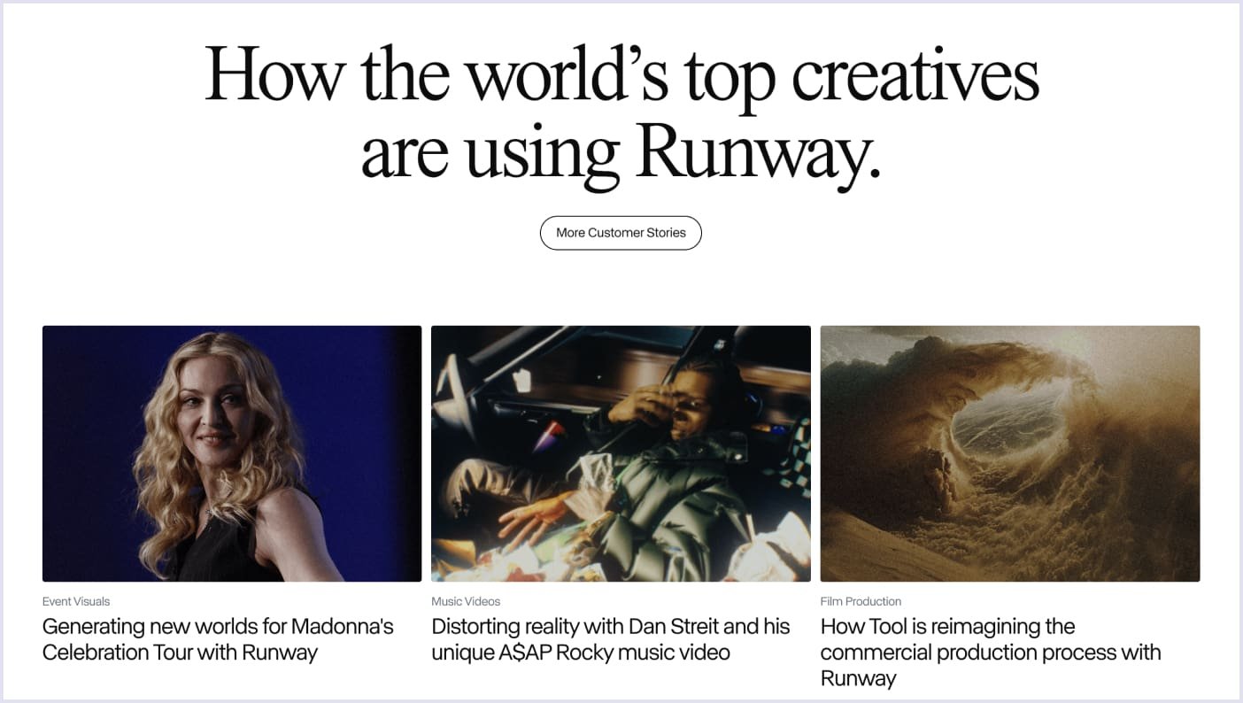Open the sand wave Film Production thumbnail
Image resolution: width=1243 pixels, height=703 pixels.
1010,453
